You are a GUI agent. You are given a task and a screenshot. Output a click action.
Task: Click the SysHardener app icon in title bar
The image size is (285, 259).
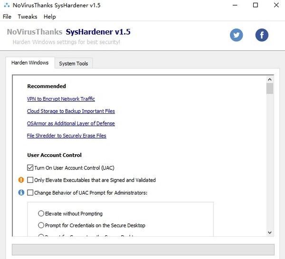[x=6, y=5]
